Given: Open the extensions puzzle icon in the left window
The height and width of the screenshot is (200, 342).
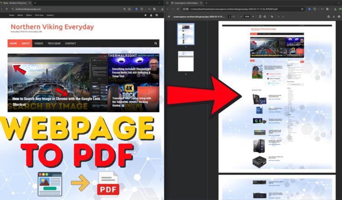Looking at the screenshot, I should [x=141, y=9].
